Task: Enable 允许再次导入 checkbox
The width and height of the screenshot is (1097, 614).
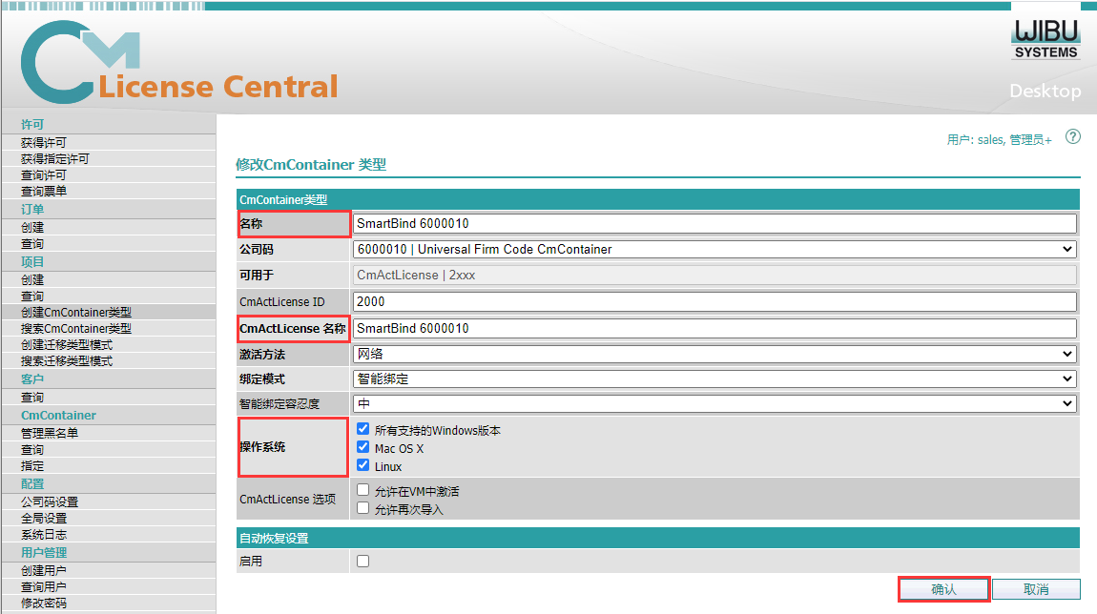Action: point(363,508)
